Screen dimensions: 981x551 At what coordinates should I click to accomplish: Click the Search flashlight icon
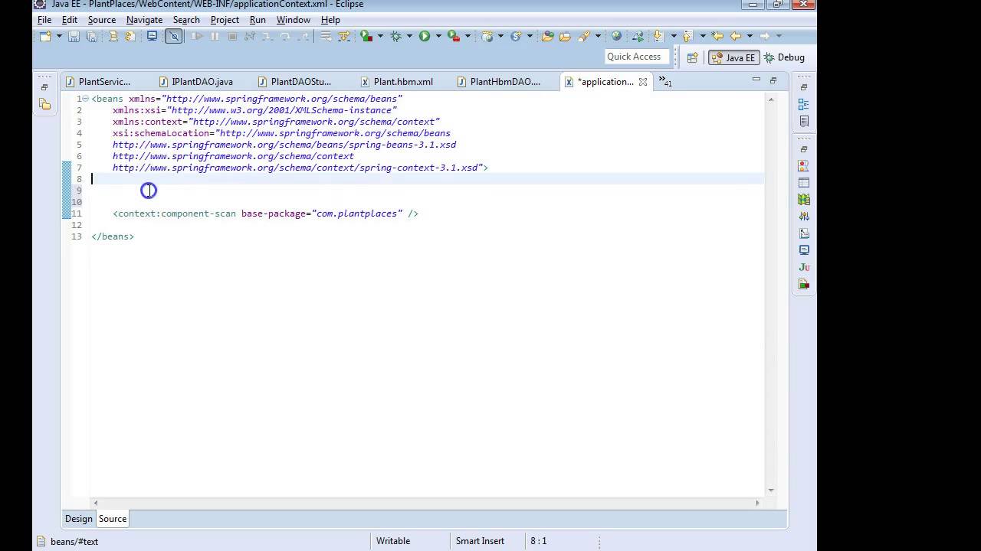(x=584, y=36)
